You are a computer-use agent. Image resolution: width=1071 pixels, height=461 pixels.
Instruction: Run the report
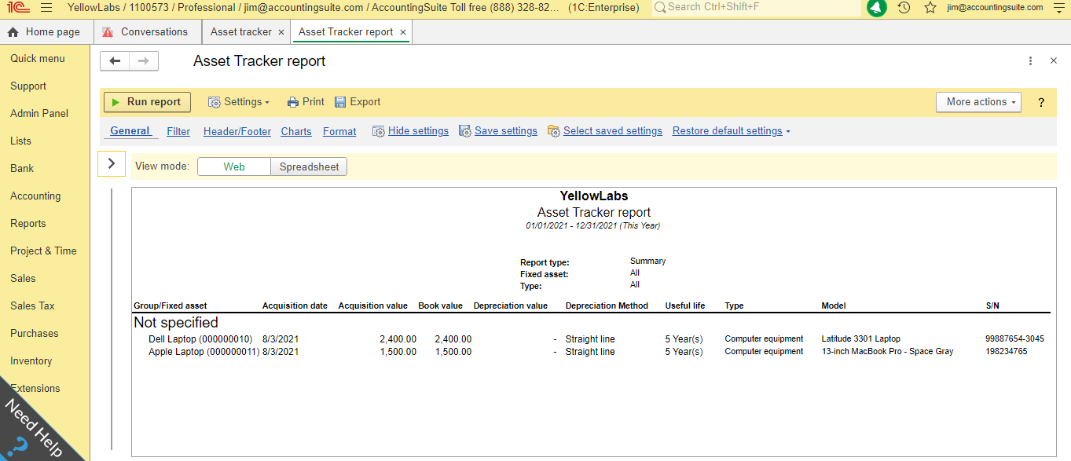(147, 102)
